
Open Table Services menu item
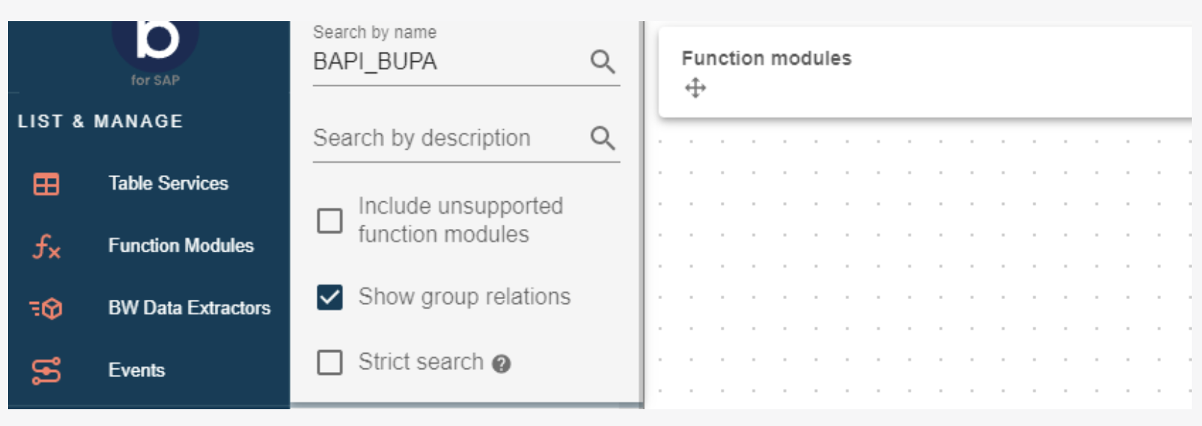(168, 184)
